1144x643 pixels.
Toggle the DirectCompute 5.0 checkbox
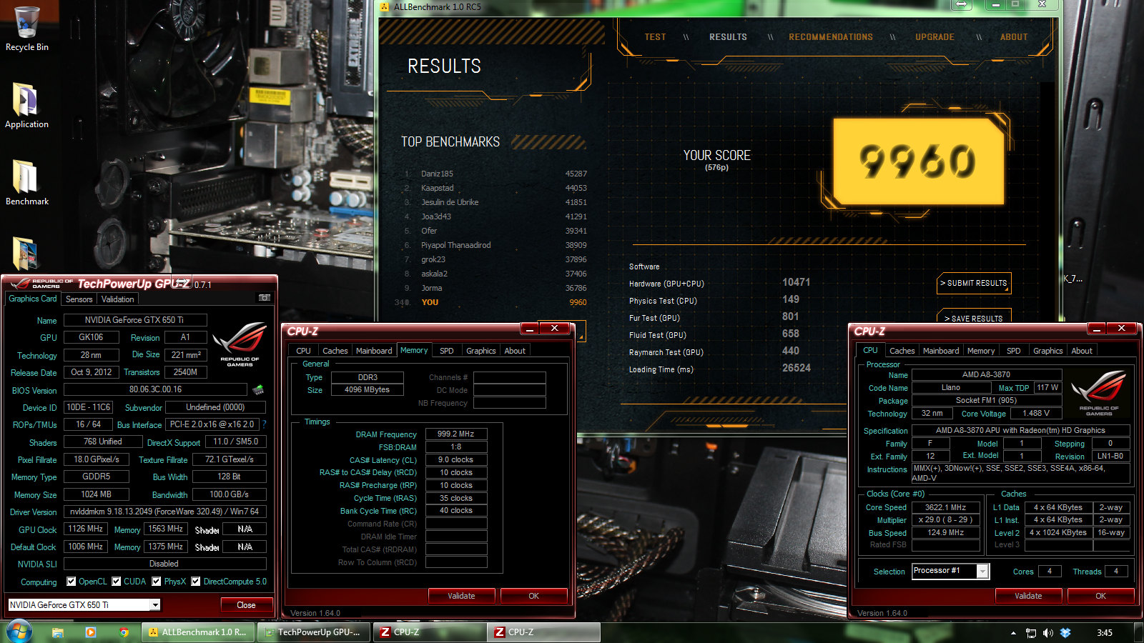point(195,582)
